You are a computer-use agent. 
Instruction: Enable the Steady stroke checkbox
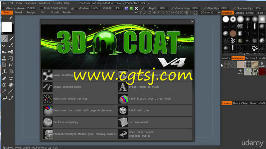(x=3, y=8)
